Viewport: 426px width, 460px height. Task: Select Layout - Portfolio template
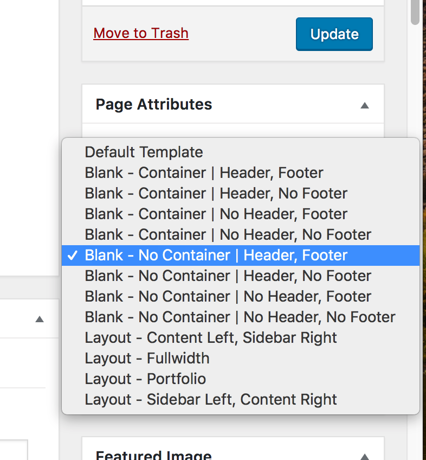click(145, 379)
